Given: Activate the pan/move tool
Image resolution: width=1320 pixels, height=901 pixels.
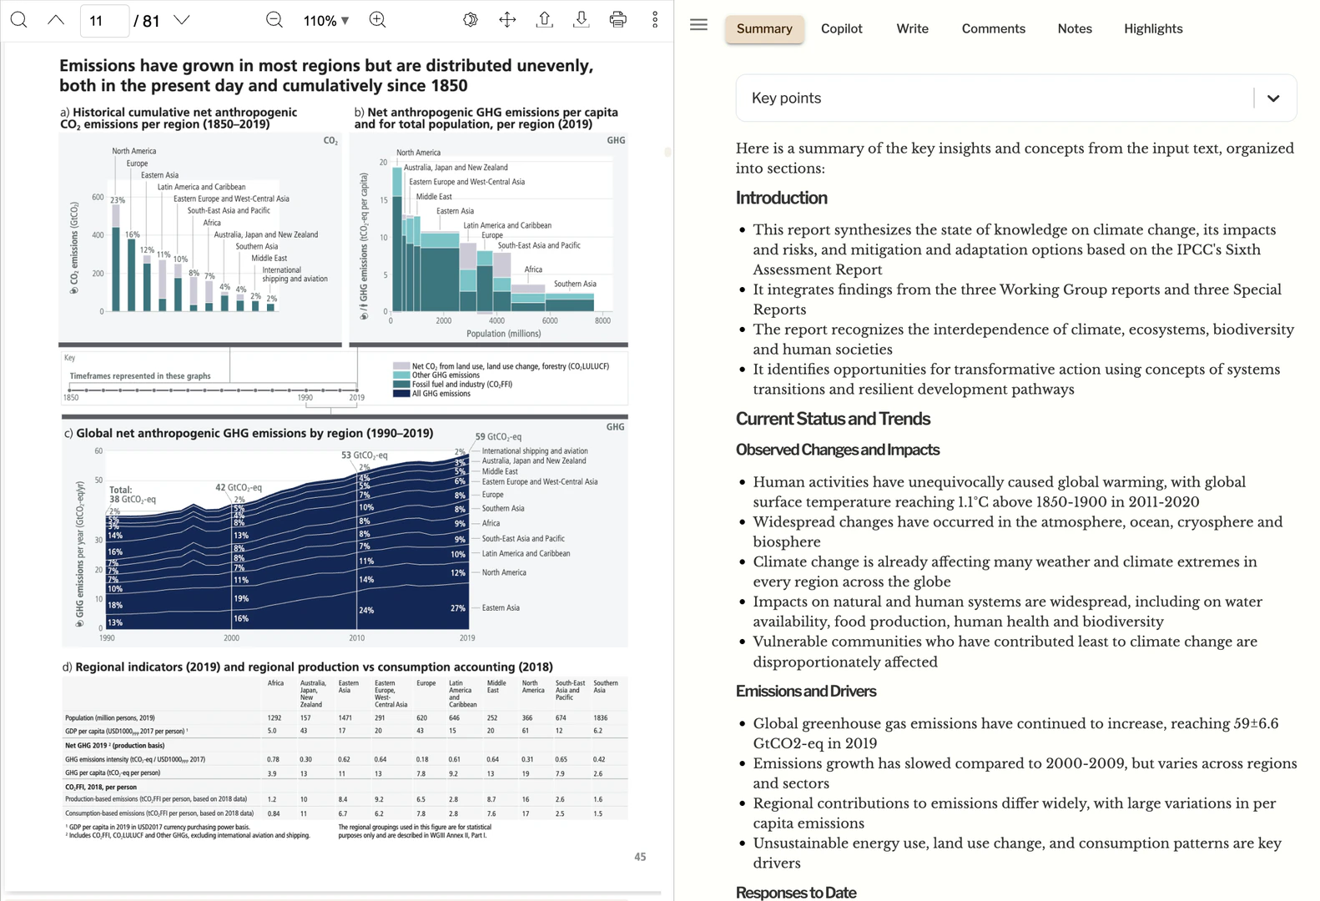Looking at the screenshot, I should click(x=507, y=20).
